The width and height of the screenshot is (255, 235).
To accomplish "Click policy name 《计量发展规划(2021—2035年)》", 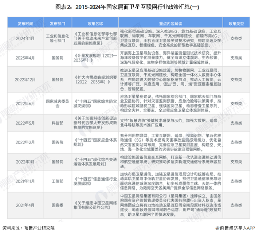I will [95, 58].
